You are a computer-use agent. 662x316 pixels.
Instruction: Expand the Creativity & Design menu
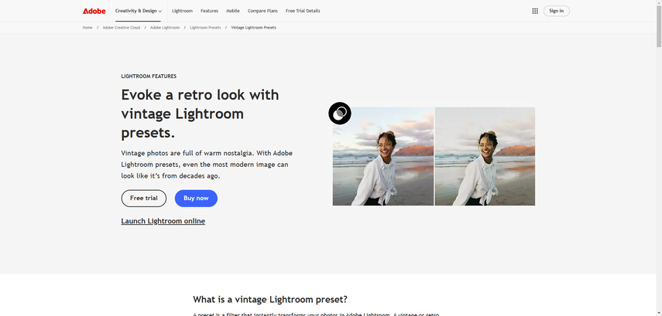coord(139,11)
